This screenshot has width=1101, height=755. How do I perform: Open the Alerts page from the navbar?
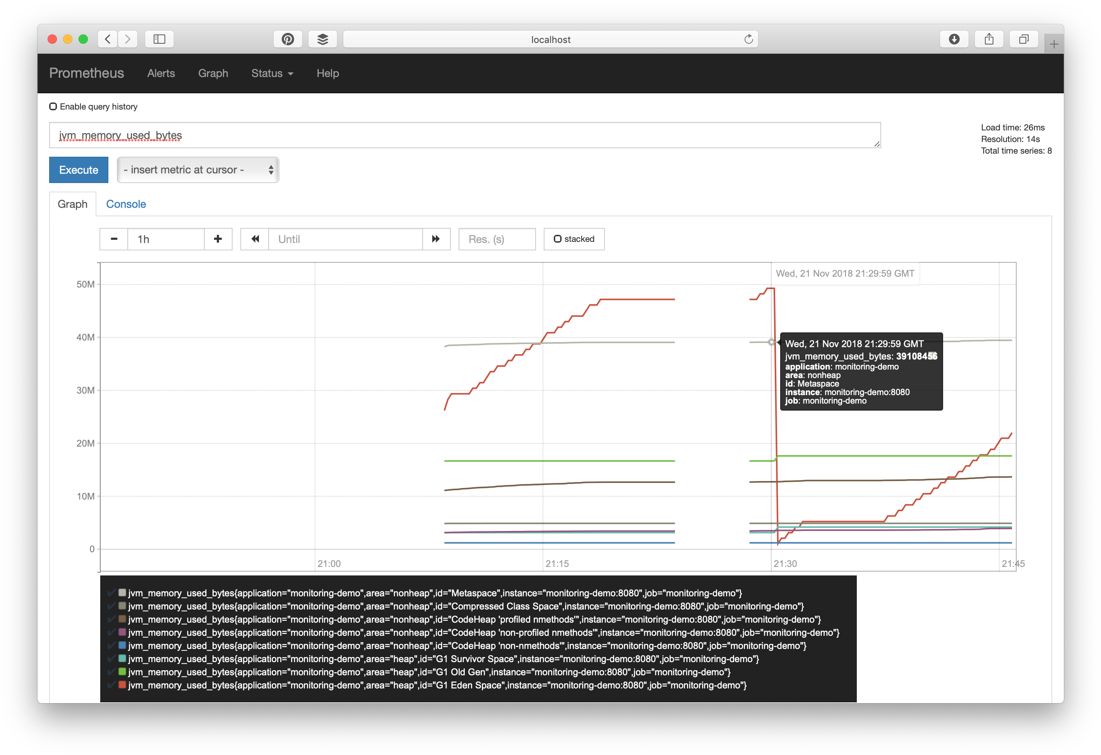tap(161, 74)
